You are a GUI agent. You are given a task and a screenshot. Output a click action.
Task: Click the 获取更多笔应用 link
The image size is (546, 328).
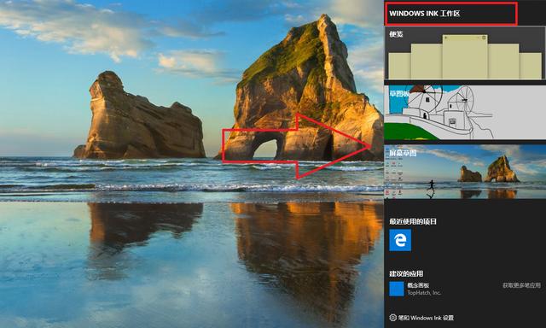(521, 285)
